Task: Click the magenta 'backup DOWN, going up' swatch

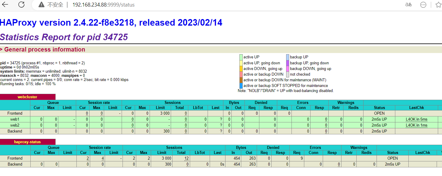Action: 288,68
